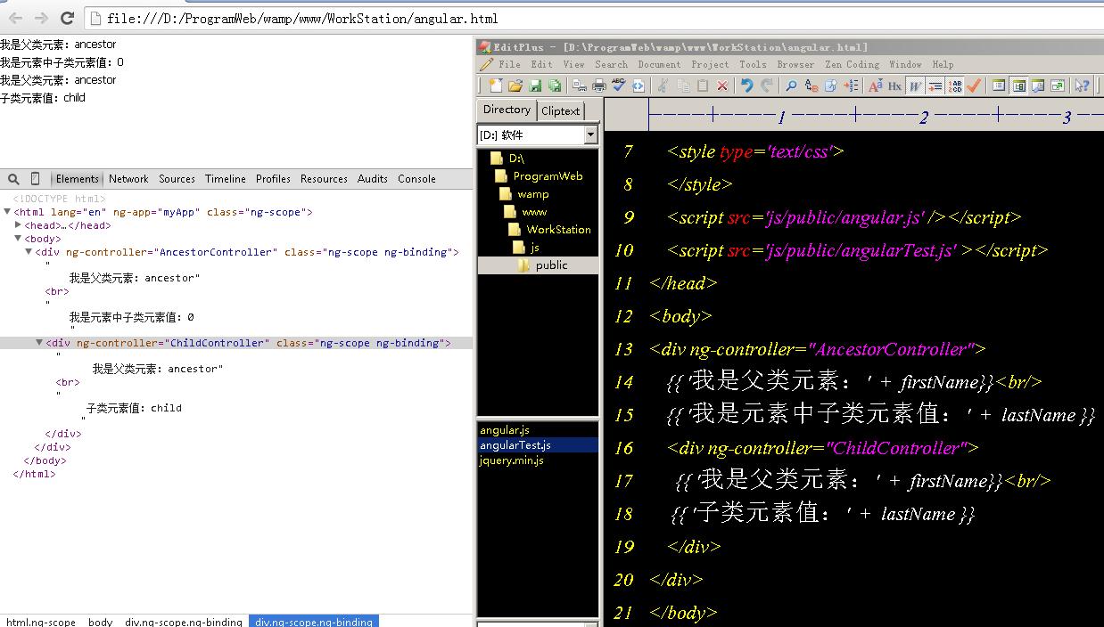
Task: Open the DevTools Network tab
Action: point(128,179)
